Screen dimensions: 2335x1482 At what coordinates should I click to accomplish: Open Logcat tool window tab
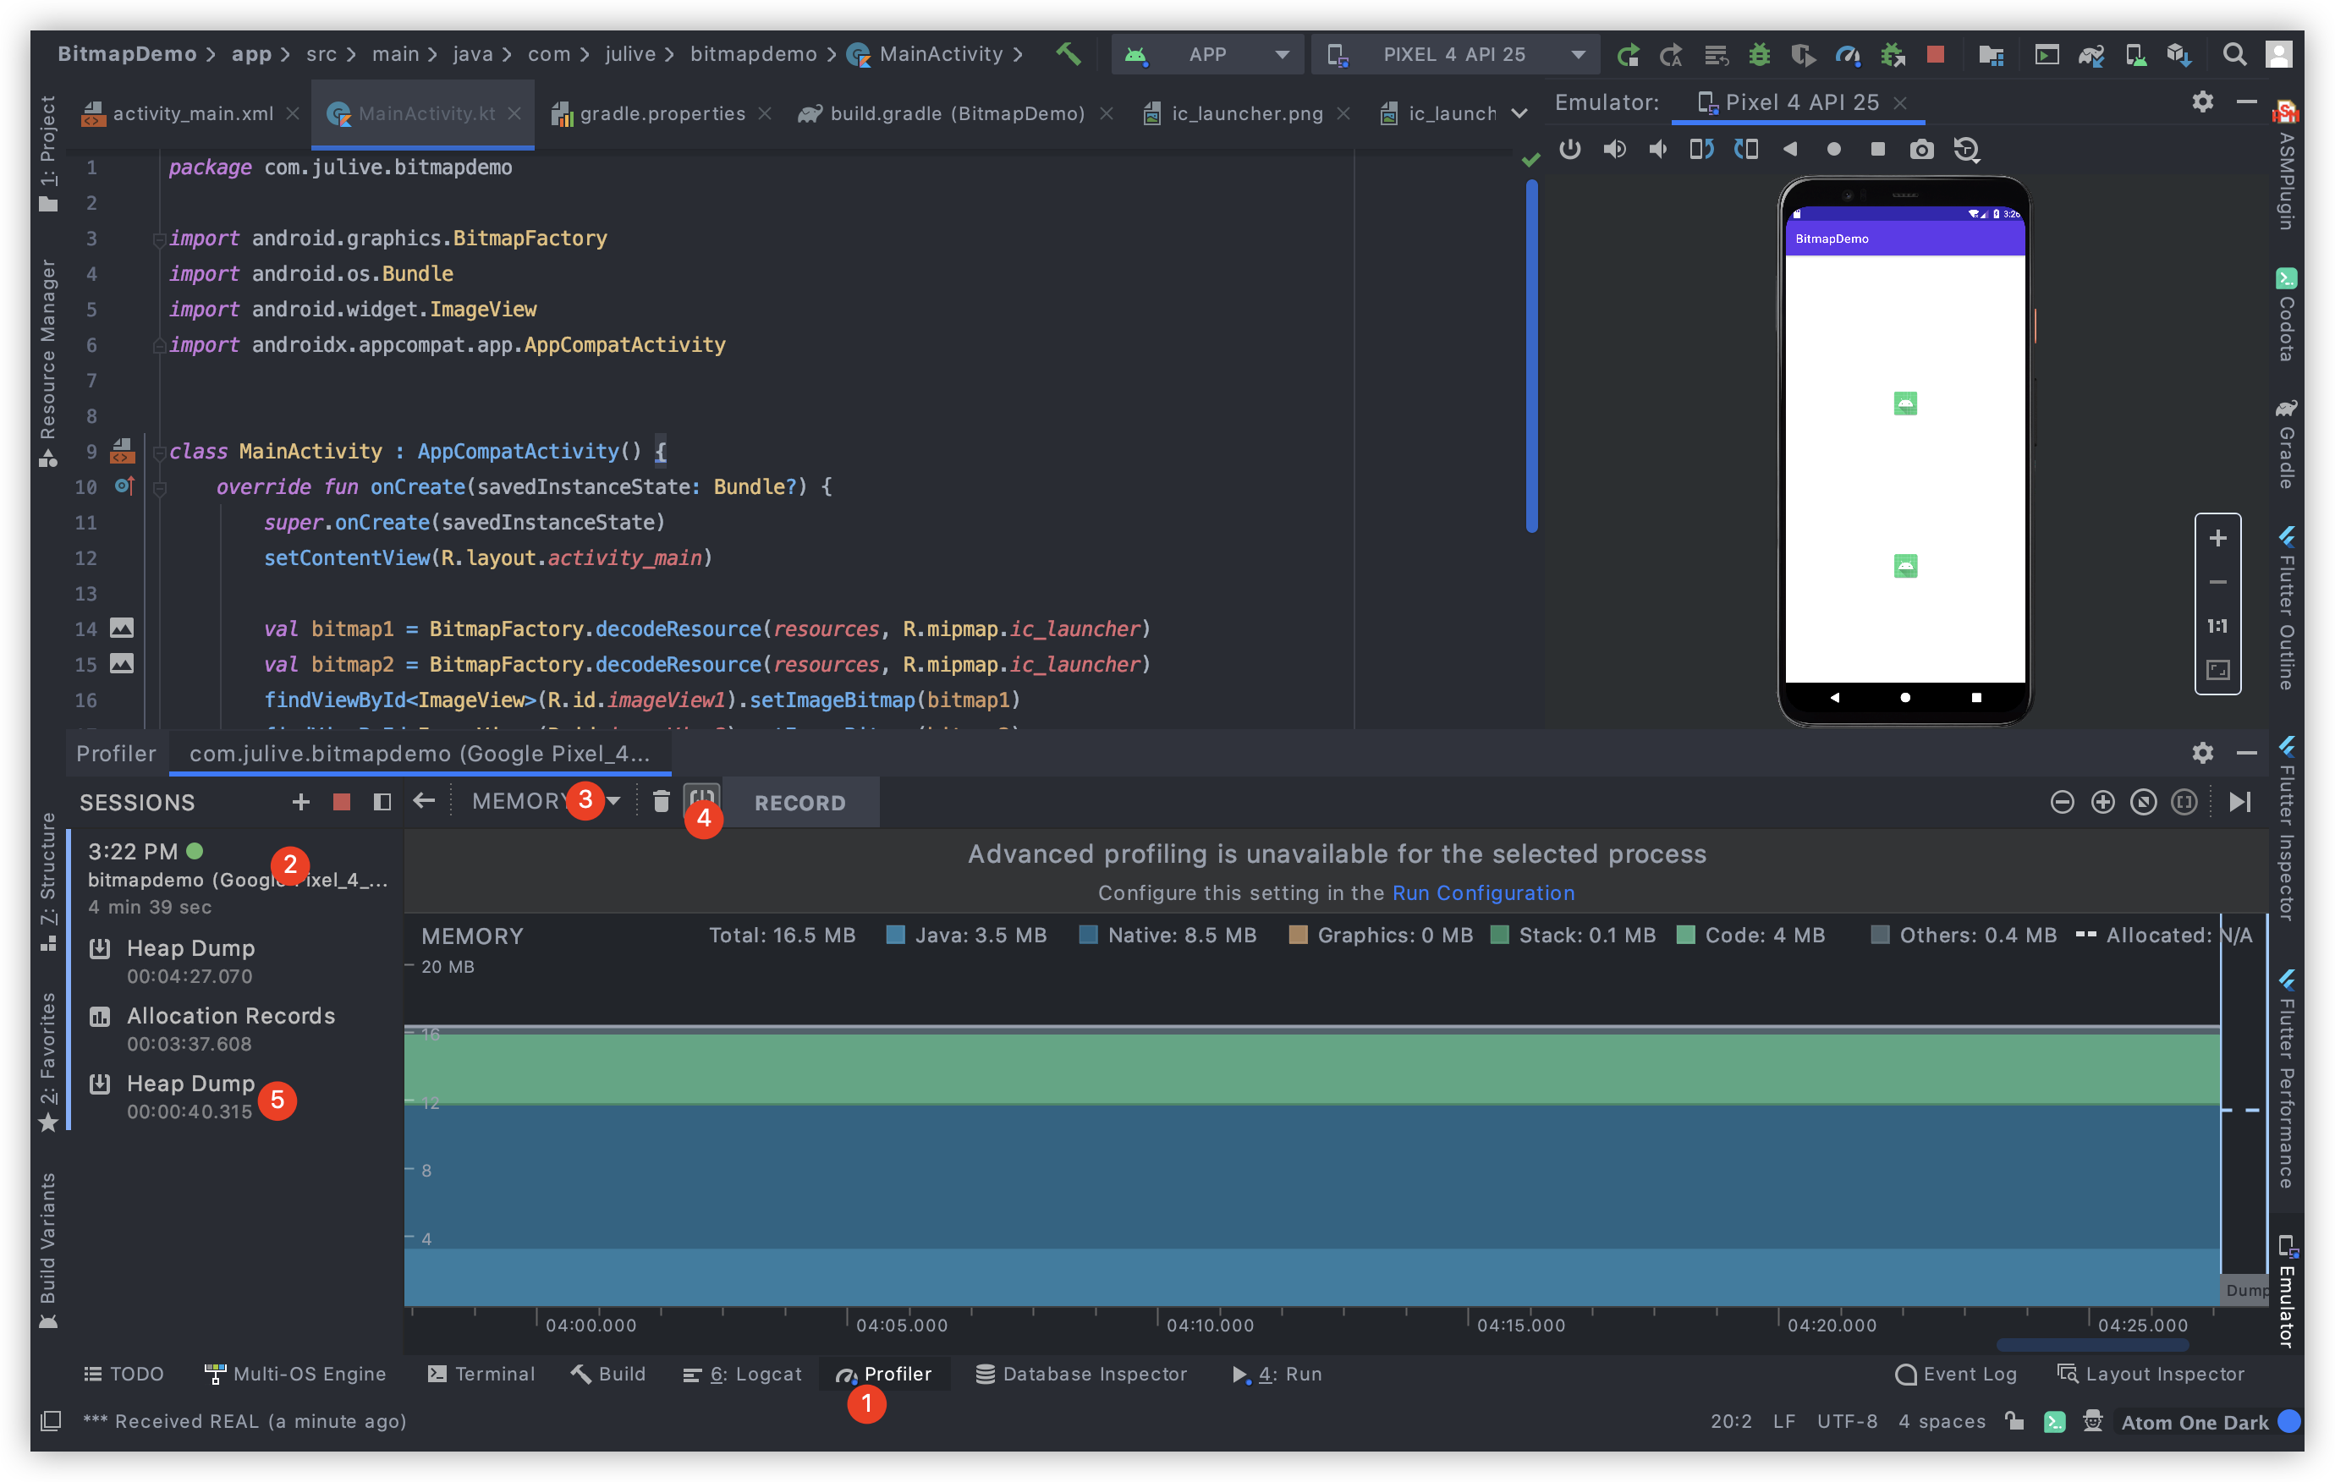(743, 1374)
